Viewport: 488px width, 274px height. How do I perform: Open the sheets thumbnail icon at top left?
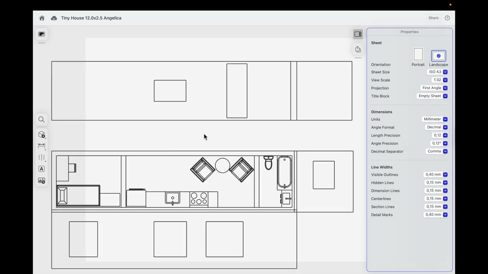tap(42, 34)
